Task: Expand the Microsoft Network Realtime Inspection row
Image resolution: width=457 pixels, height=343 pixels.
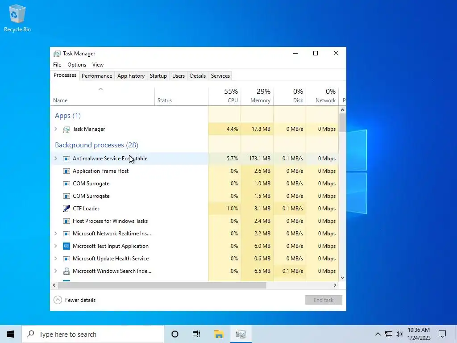Action: click(x=56, y=233)
